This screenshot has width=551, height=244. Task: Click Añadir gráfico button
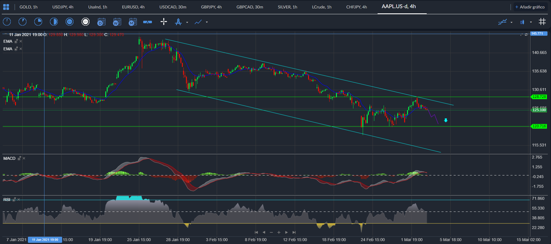[530, 7]
